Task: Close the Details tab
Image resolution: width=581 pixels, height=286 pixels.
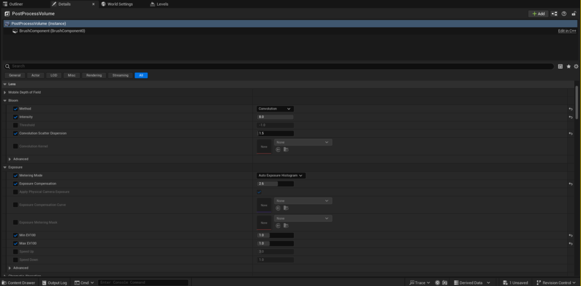Action: (x=93, y=4)
